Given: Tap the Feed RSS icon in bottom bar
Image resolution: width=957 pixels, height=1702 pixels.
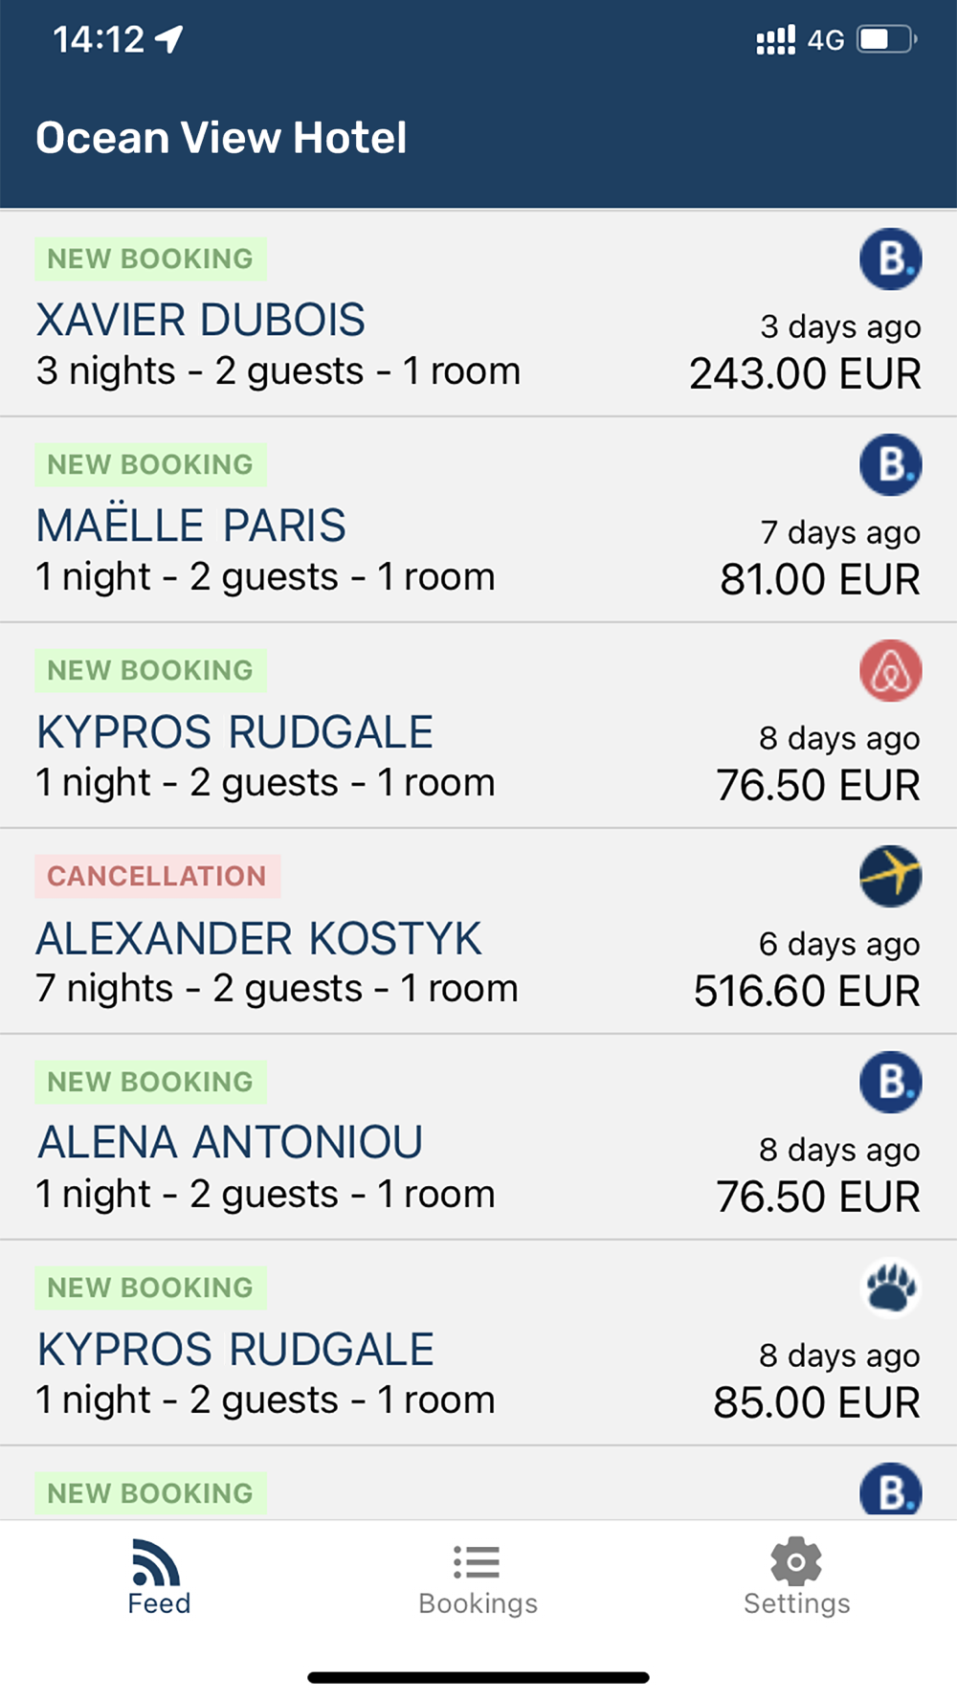Looking at the screenshot, I should [x=157, y=1561].
